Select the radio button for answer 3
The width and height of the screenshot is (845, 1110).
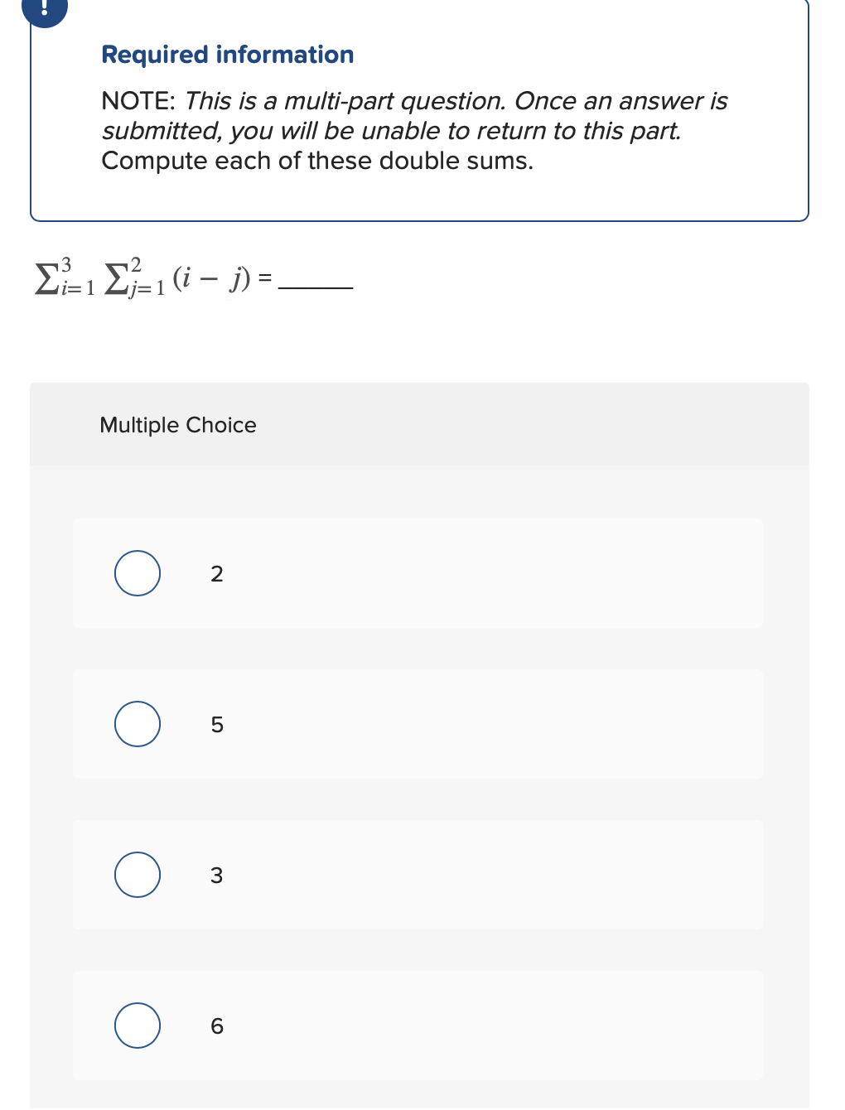coord(137,875)
